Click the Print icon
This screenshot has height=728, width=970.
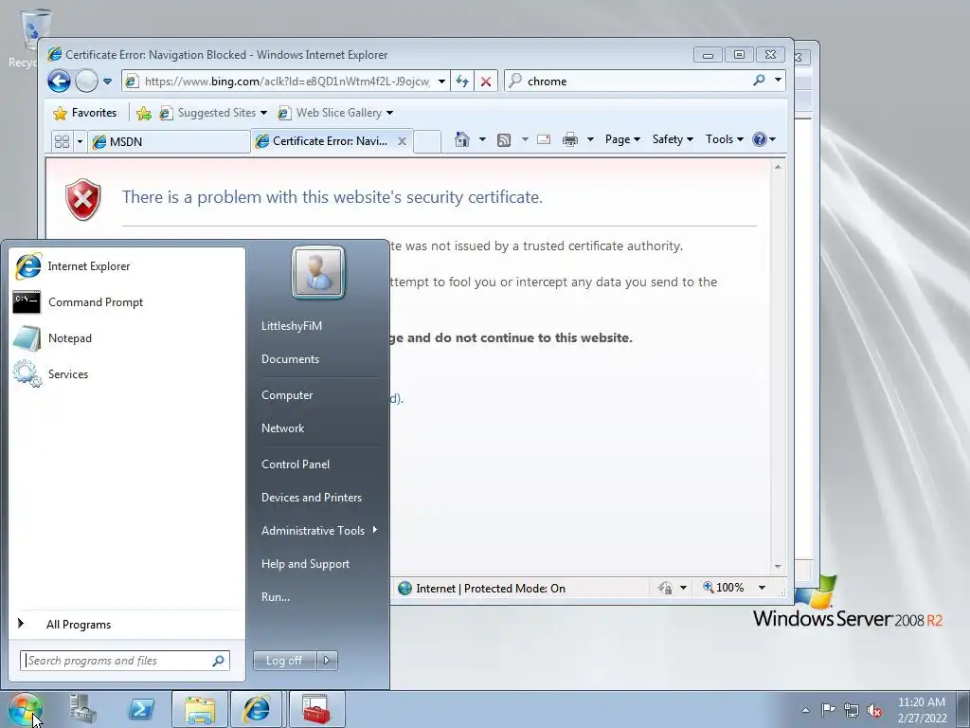click(x=569, y=140)
